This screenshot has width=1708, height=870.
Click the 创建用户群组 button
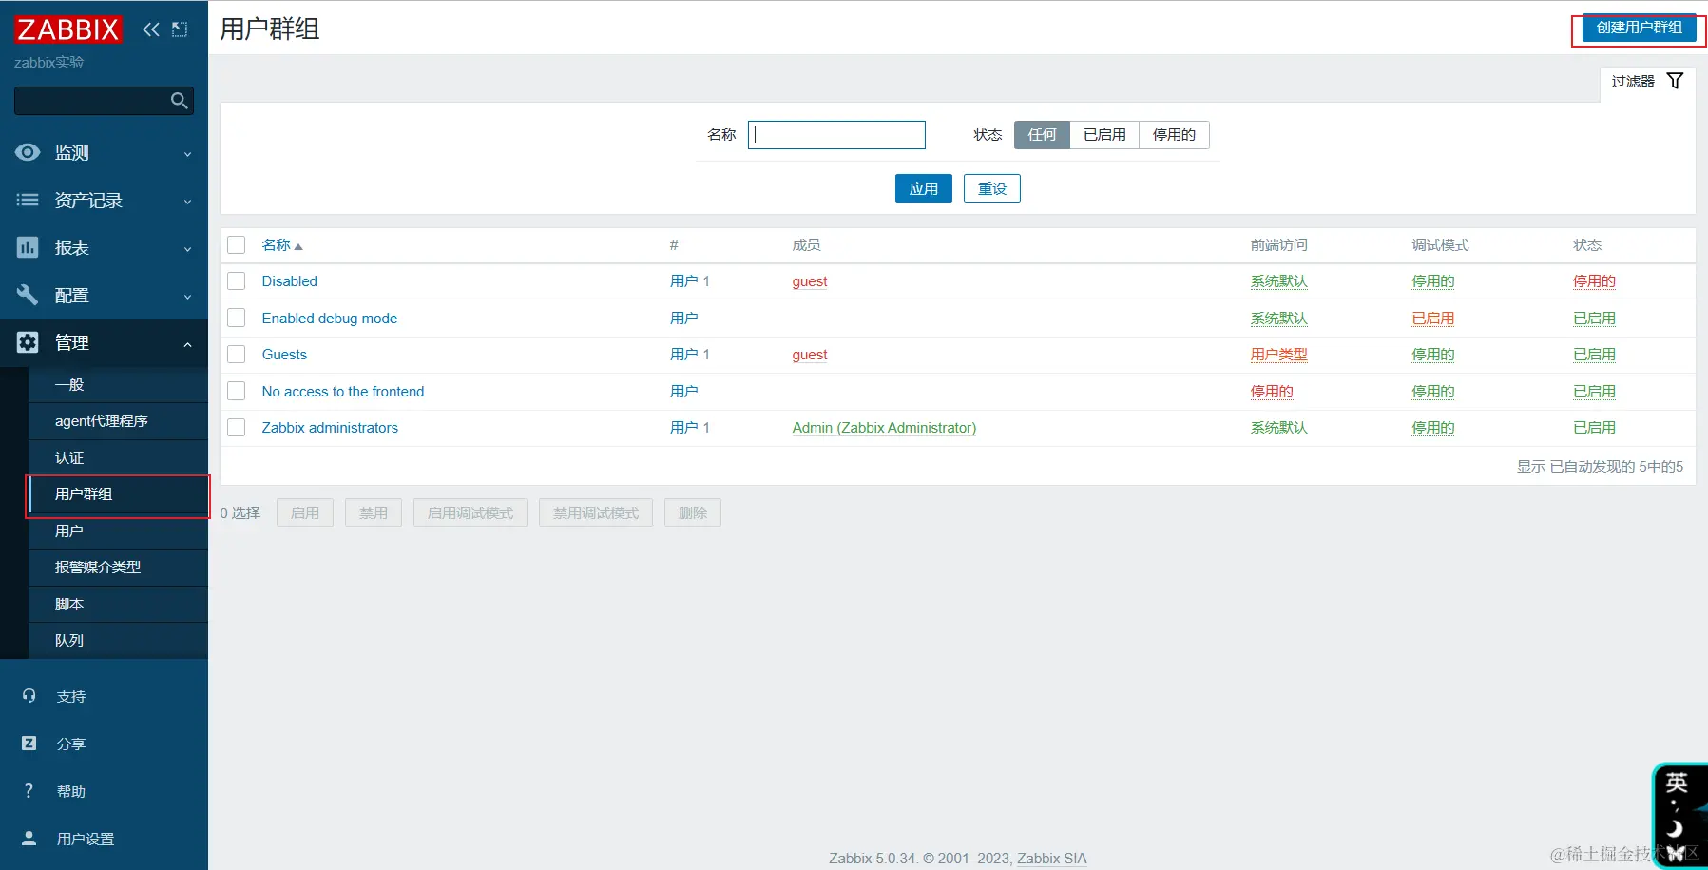[x=1639, y=28]
